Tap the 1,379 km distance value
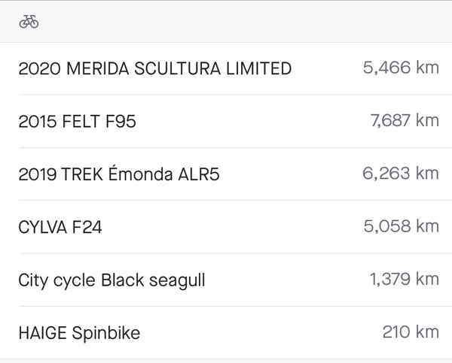Screen dimensions: 452x363 (404, 280)
